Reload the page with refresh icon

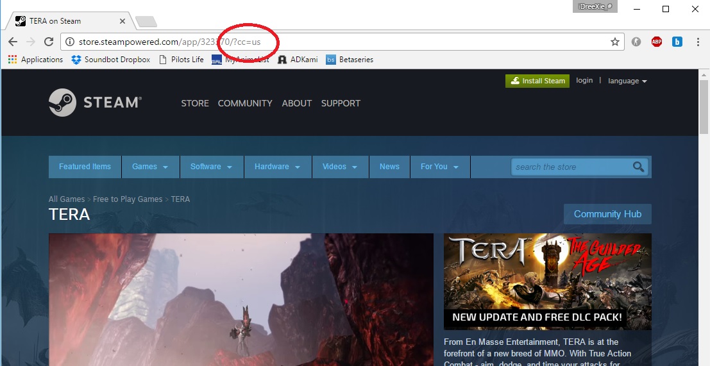coord(49,42)
